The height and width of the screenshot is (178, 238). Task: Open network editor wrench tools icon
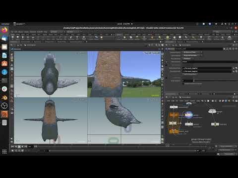(x=202, y=101)
